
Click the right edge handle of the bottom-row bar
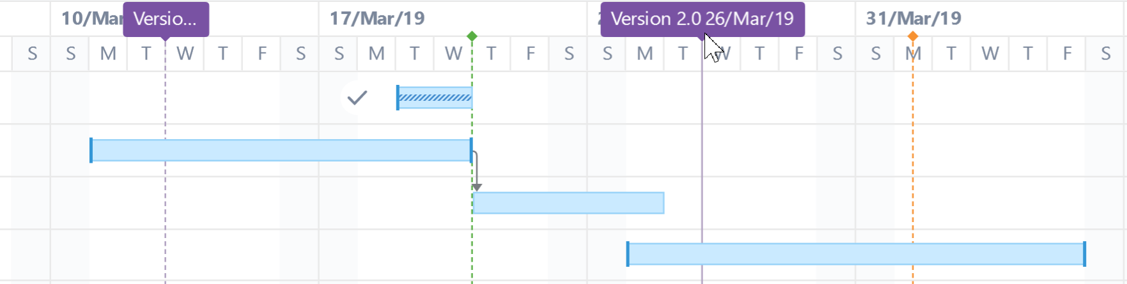1084,254
